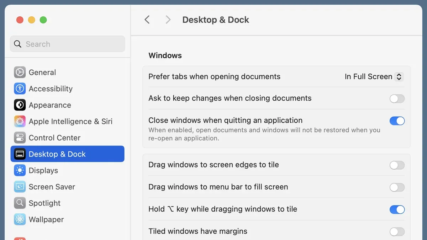Click the green full screen window button
The image size is (427, 240).
tap(43, 20)
